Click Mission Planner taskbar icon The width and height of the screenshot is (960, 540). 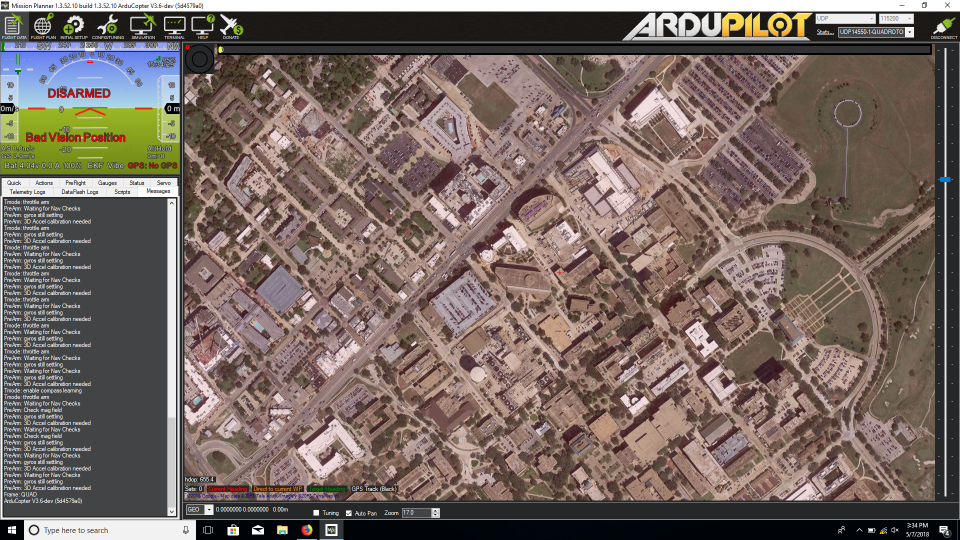coord(331,530)
